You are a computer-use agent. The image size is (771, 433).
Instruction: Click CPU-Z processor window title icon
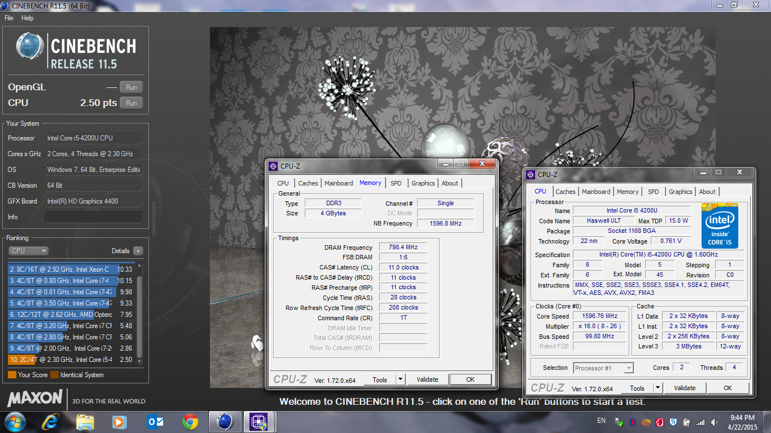point(531,175)
